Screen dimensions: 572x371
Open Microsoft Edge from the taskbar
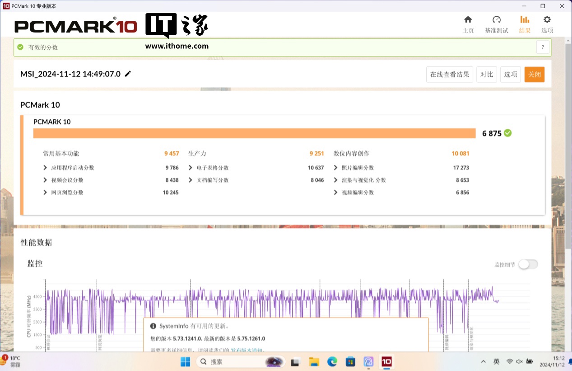332,362
